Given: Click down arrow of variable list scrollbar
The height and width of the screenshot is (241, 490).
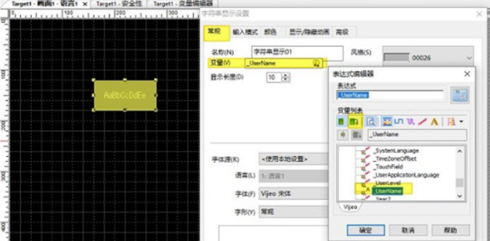Looking at the screenshot, I should pos(459,196).
